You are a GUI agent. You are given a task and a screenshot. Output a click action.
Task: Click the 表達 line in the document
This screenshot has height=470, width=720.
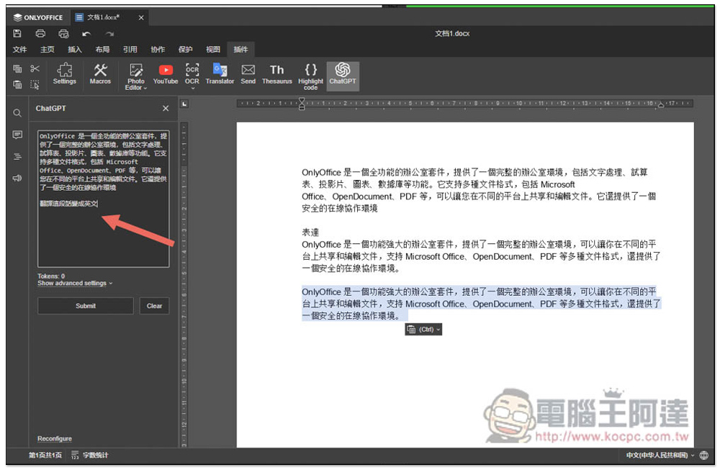pos(310,232)
